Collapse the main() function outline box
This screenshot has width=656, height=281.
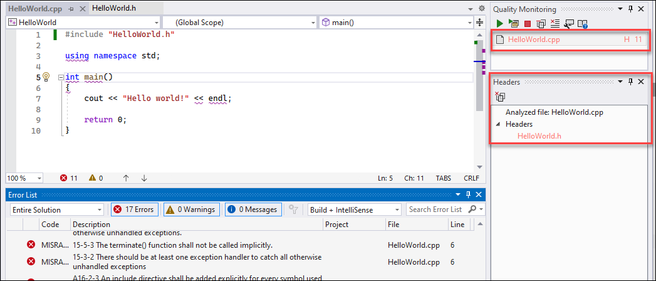click(x=61, y=77)
